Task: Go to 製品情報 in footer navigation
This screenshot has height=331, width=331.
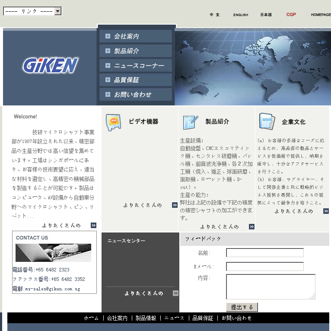Action: (146, 318)
